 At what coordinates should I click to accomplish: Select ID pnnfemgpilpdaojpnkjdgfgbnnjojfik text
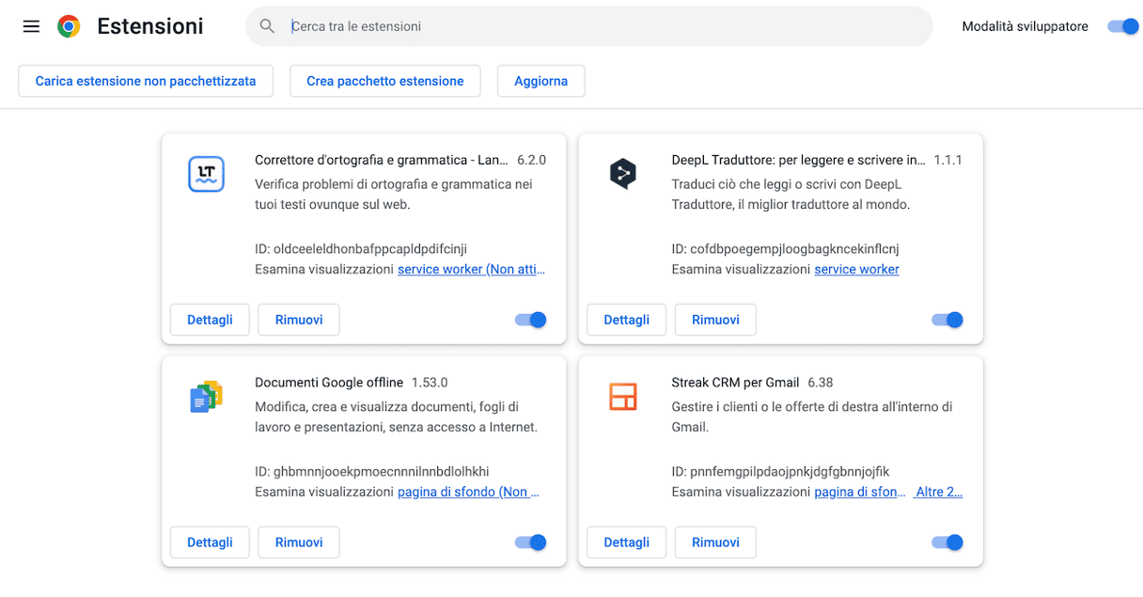[780, 472]
